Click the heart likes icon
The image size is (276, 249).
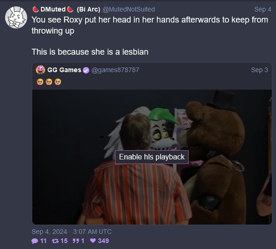[93, 241]
